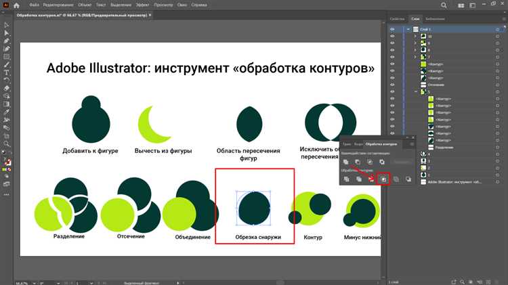Click the Home icon in the top bar
508x285 pixels.
coord(20,5)
